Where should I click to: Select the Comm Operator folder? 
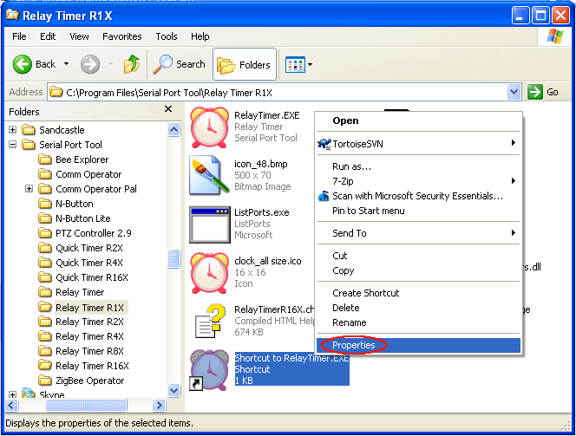click(88, 174)
